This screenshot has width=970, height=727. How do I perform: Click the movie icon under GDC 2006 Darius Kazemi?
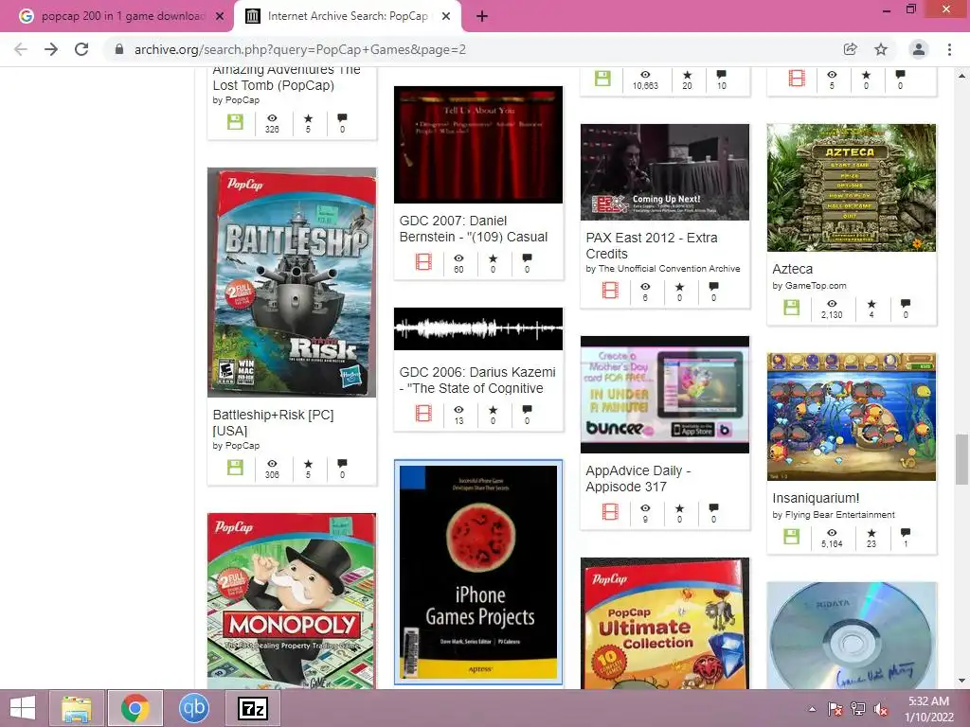point(423,414)
